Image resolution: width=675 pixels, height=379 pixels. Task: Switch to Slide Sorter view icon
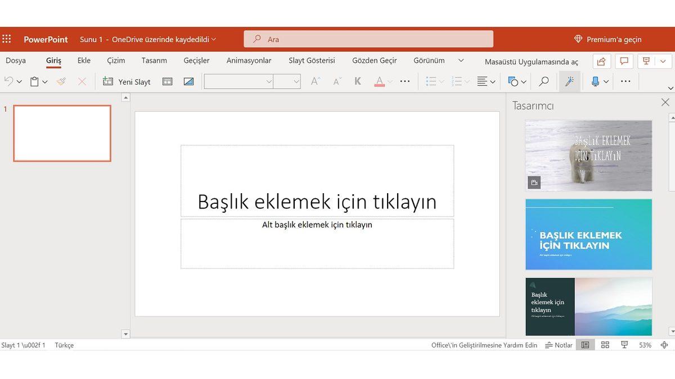pyautogui.click(x=605, y=345)
